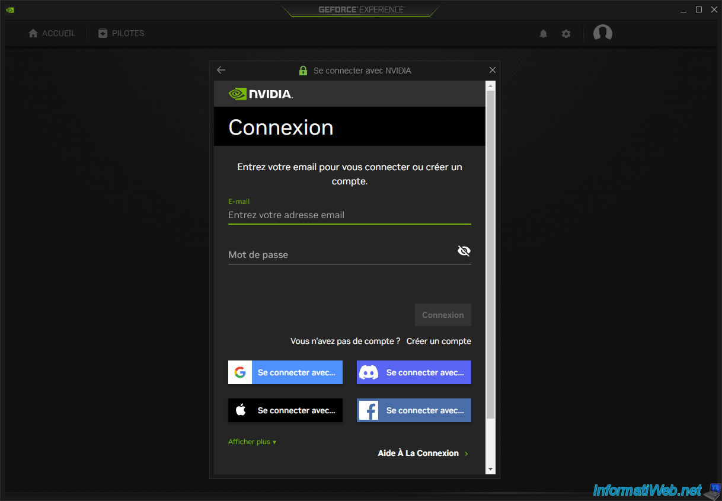Click the NVIDIA logo in login header
This screenshot has height=501, width=722.
260,94
